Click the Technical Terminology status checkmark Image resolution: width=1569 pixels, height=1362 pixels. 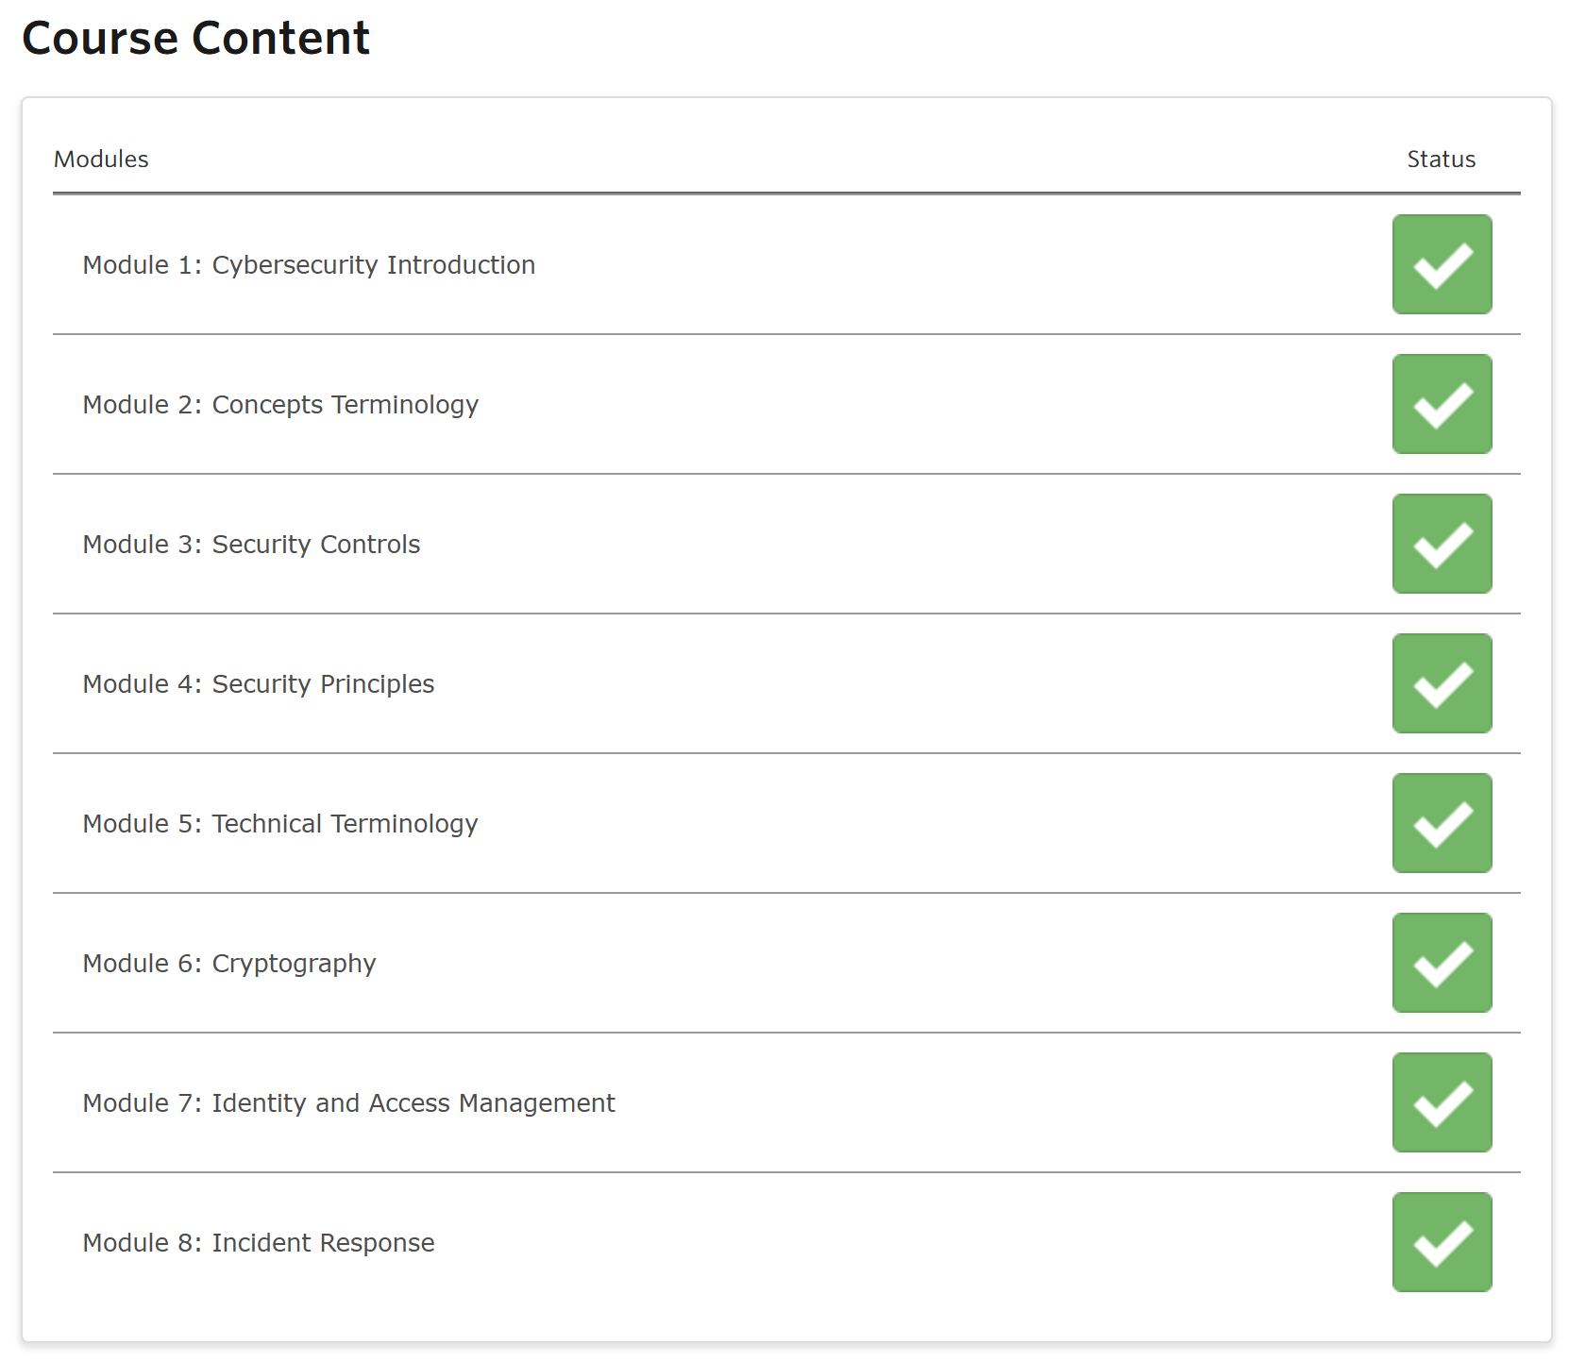pos(1441,823)
